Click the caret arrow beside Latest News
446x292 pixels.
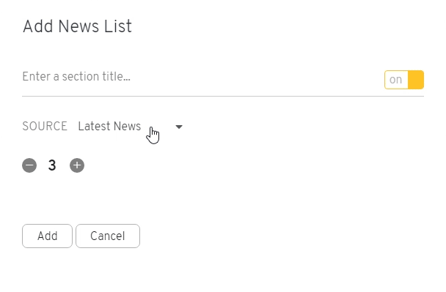tap(179, 127)
